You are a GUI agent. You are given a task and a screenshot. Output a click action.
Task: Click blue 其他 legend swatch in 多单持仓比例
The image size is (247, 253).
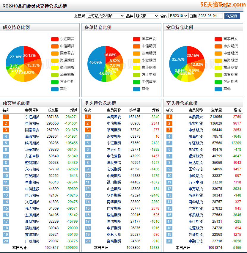[136, 89]
